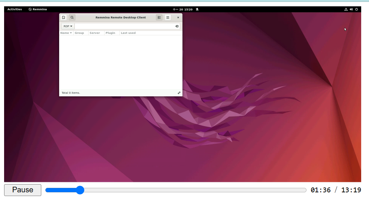Open Remmina hamburger main menu
Screen dimensions: 369x202
(168, 17)
